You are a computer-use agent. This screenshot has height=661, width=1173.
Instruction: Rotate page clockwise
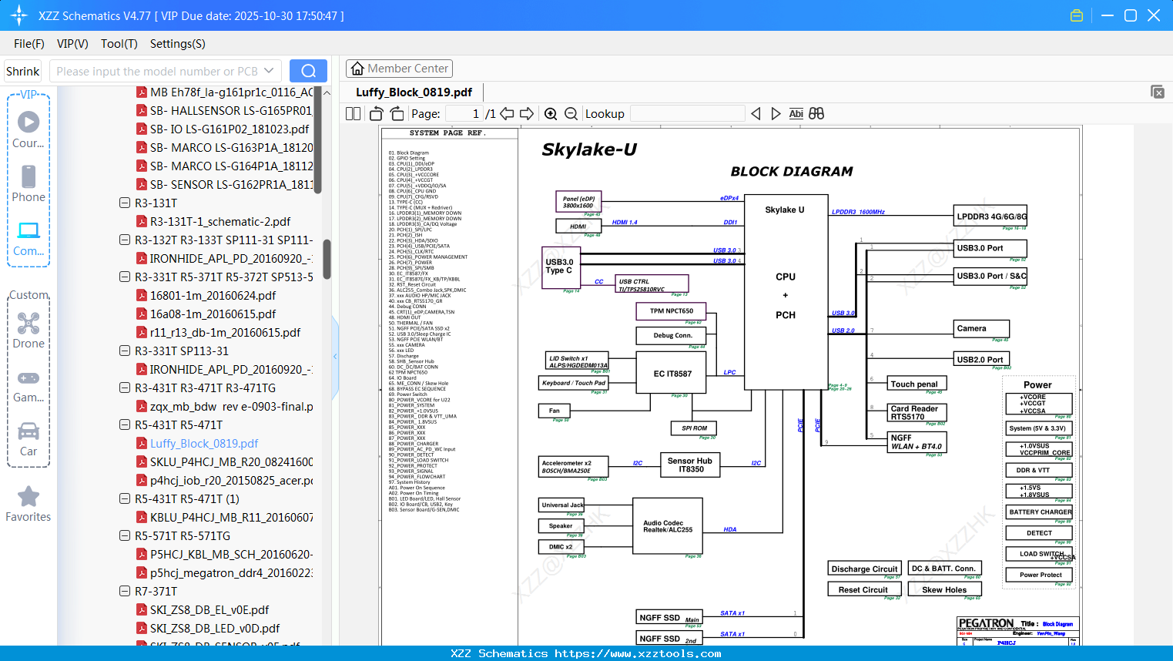click(x=397, y=114)
